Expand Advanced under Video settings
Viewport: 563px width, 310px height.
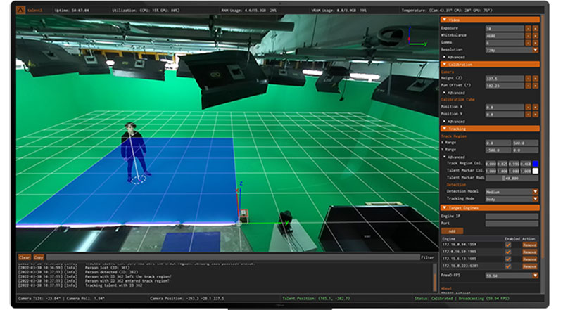click(x=454, y=57)
